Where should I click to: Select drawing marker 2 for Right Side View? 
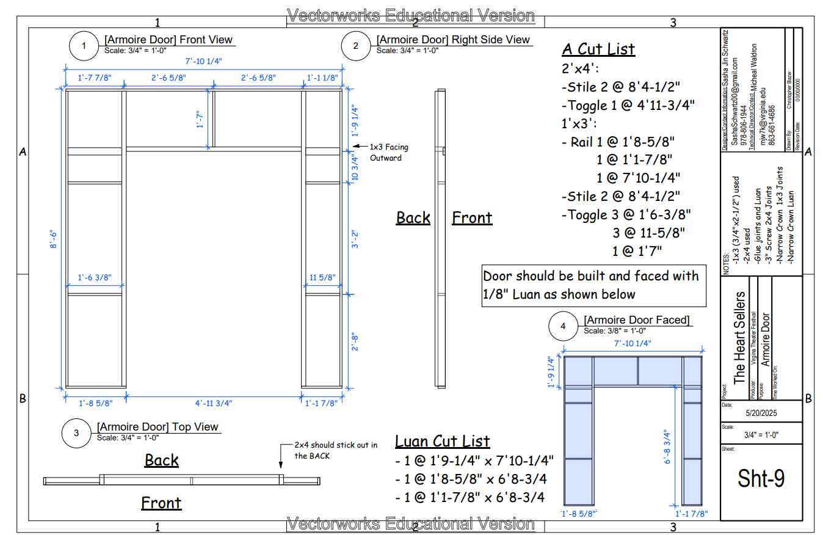(356, 46)
